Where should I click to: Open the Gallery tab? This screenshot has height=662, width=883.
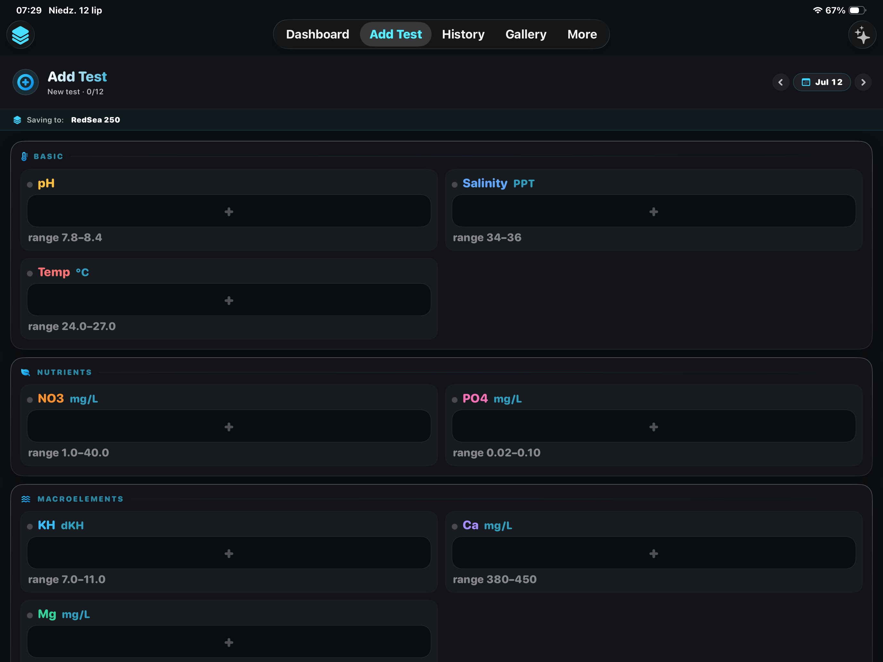(x=526, y=34)
